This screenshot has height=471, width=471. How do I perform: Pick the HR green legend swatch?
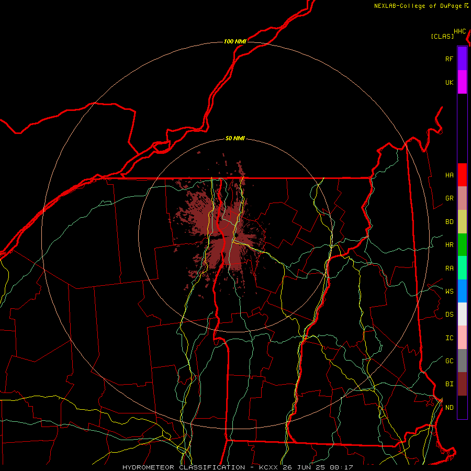[x=462, y=245]
